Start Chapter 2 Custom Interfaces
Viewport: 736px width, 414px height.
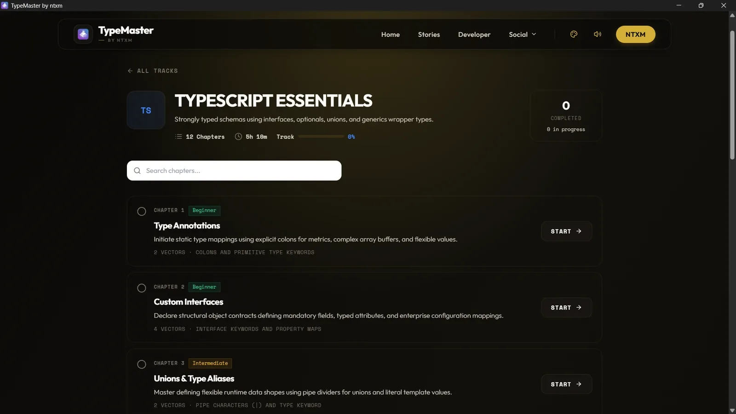tap(566, 308)
